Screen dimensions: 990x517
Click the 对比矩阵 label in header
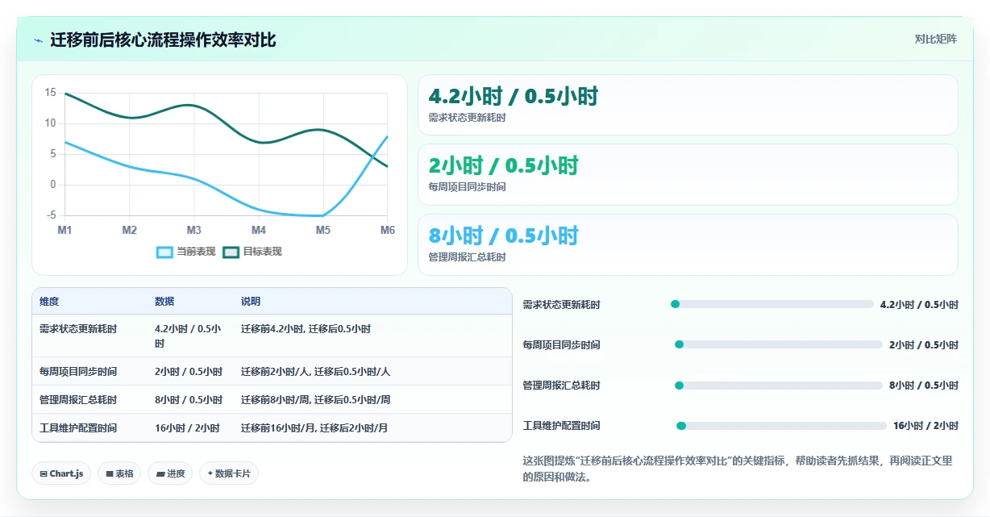936,39
